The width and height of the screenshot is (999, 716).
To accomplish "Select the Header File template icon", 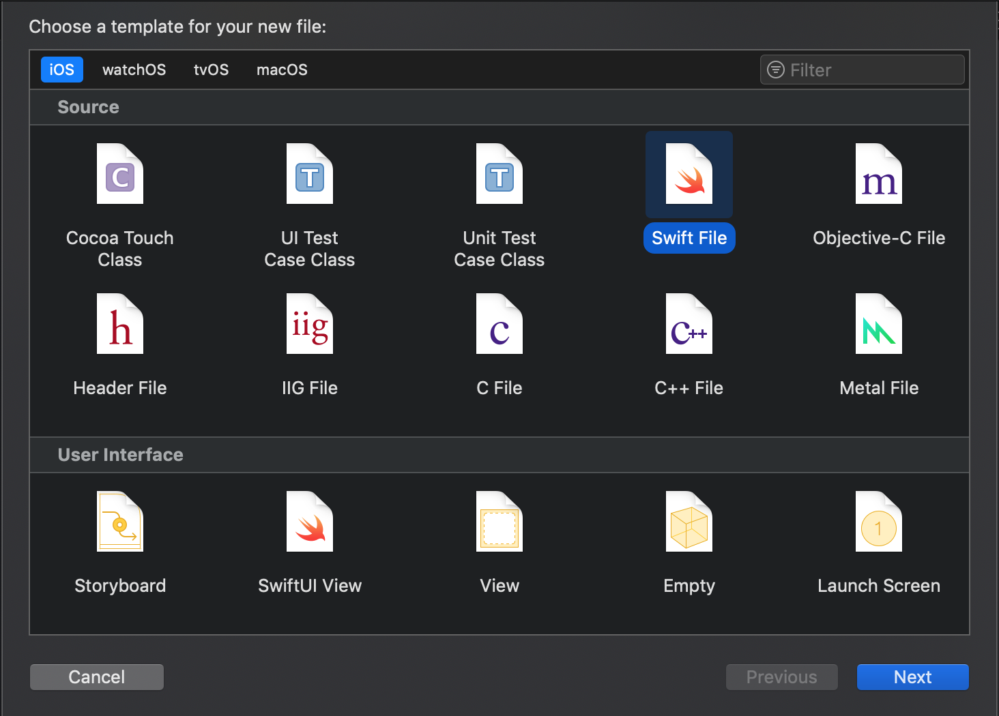I will 120,324.
